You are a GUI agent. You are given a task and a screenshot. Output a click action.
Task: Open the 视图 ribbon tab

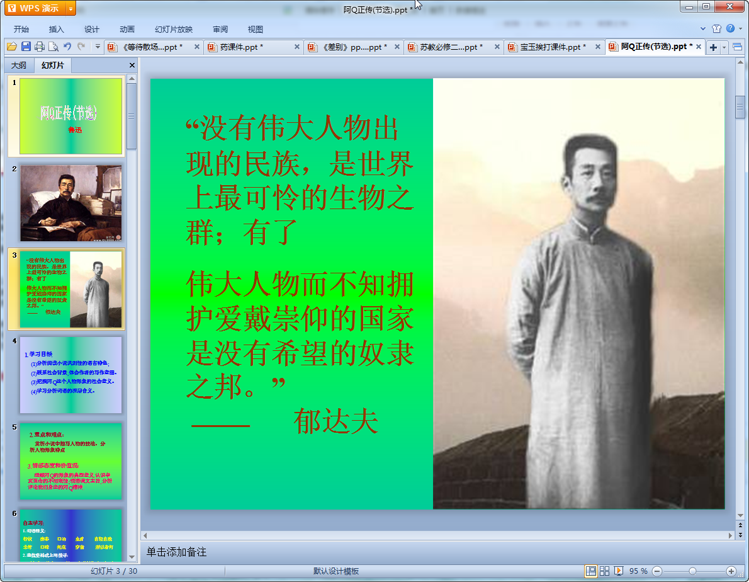point(256,29)
